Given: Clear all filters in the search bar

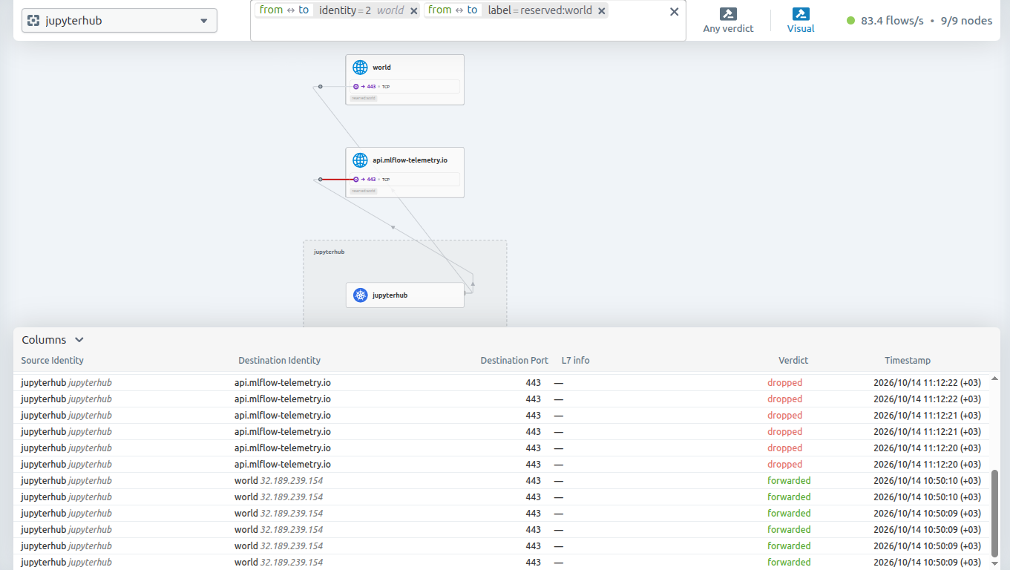Looking at the screenshot, I should click(674, 11).
